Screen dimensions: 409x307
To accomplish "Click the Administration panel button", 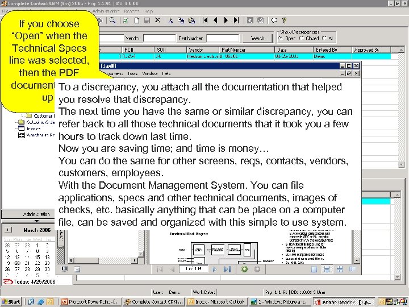I will pyautogui.click(x=28, y=214).
